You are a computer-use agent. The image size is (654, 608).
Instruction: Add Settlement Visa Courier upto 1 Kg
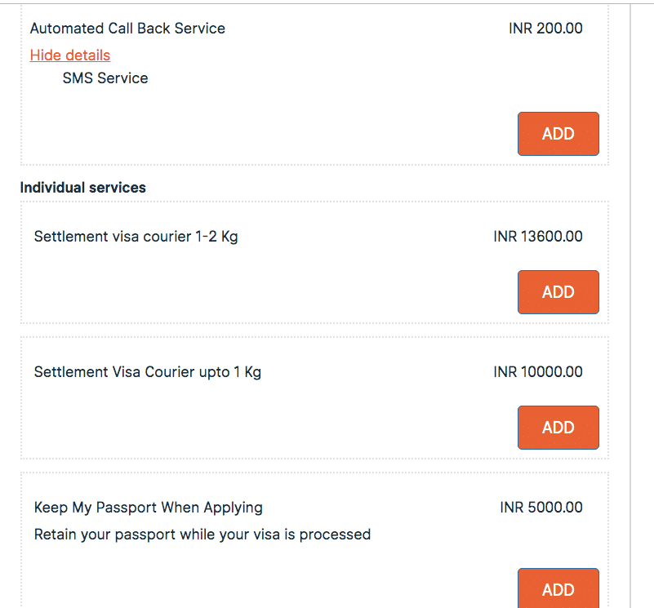tap(558, 428)
